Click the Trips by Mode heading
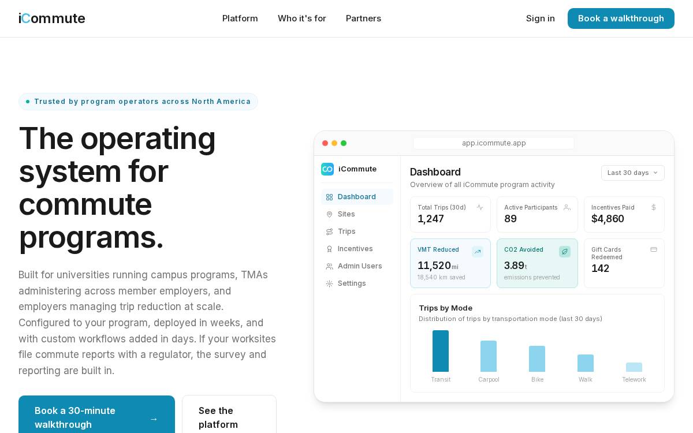This screenshot has height=433, width=693. pyautogui.click(x=446, y=308)
